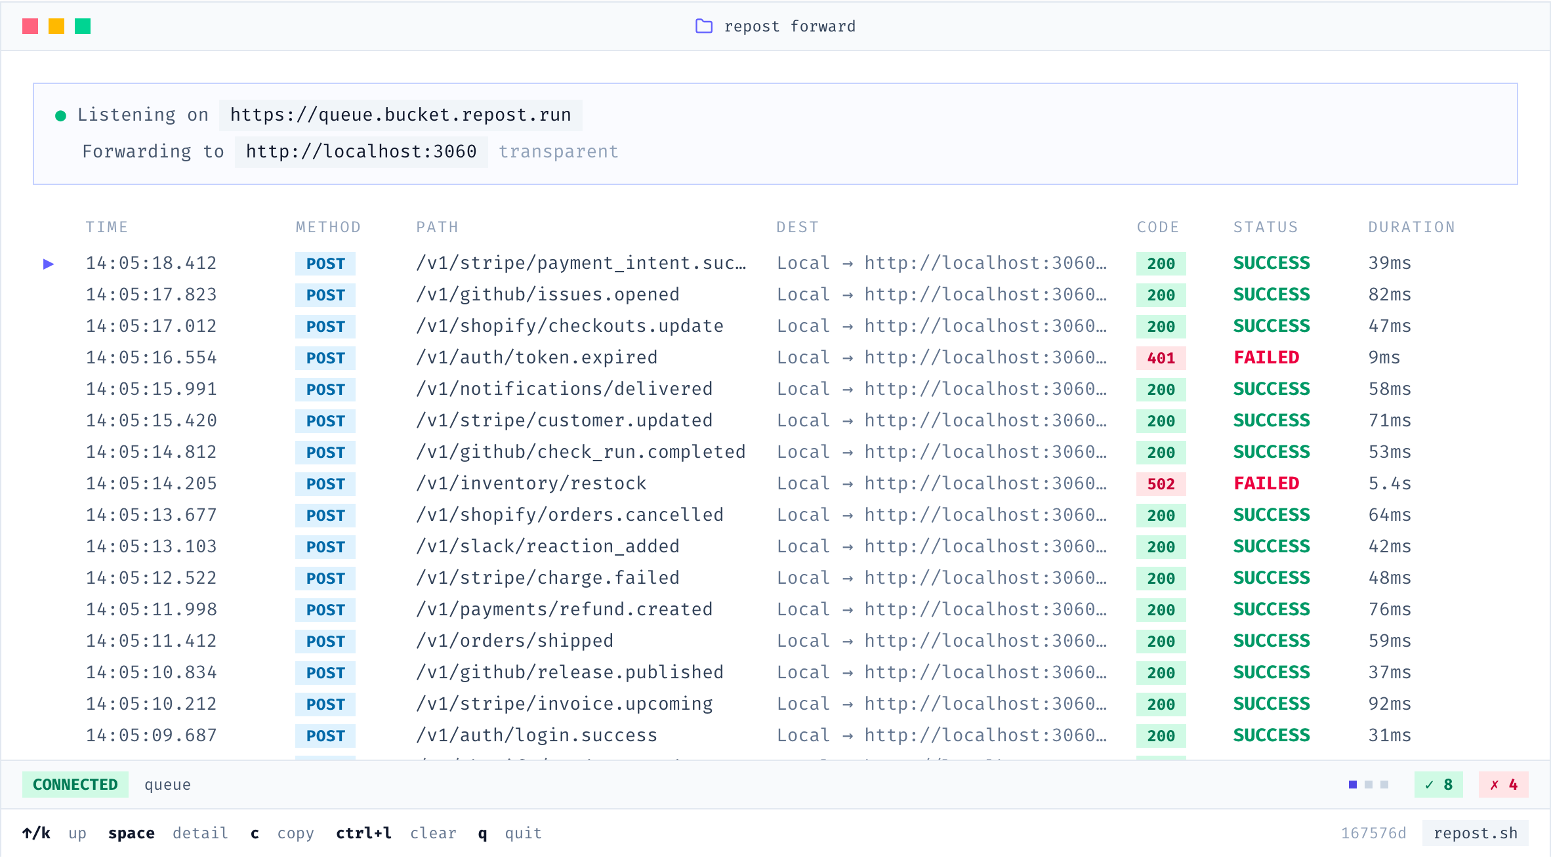Image resolution: width=1551 pixels, height=858 pixels.
Task: Select the /v1/stripe/charge.failed request row
Action: click(775, 578)
